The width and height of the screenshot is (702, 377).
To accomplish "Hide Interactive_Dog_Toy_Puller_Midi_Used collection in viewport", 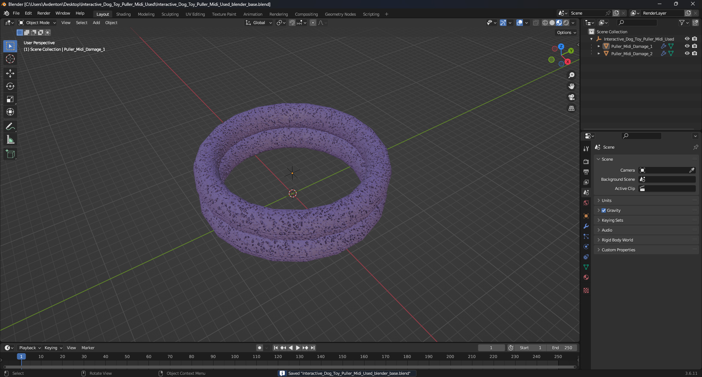I will [687, 39].
